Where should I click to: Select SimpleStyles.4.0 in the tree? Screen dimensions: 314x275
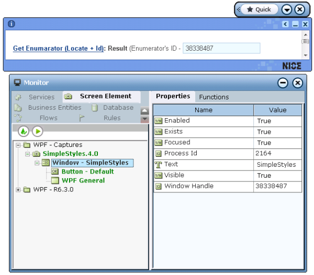(70, 154)
